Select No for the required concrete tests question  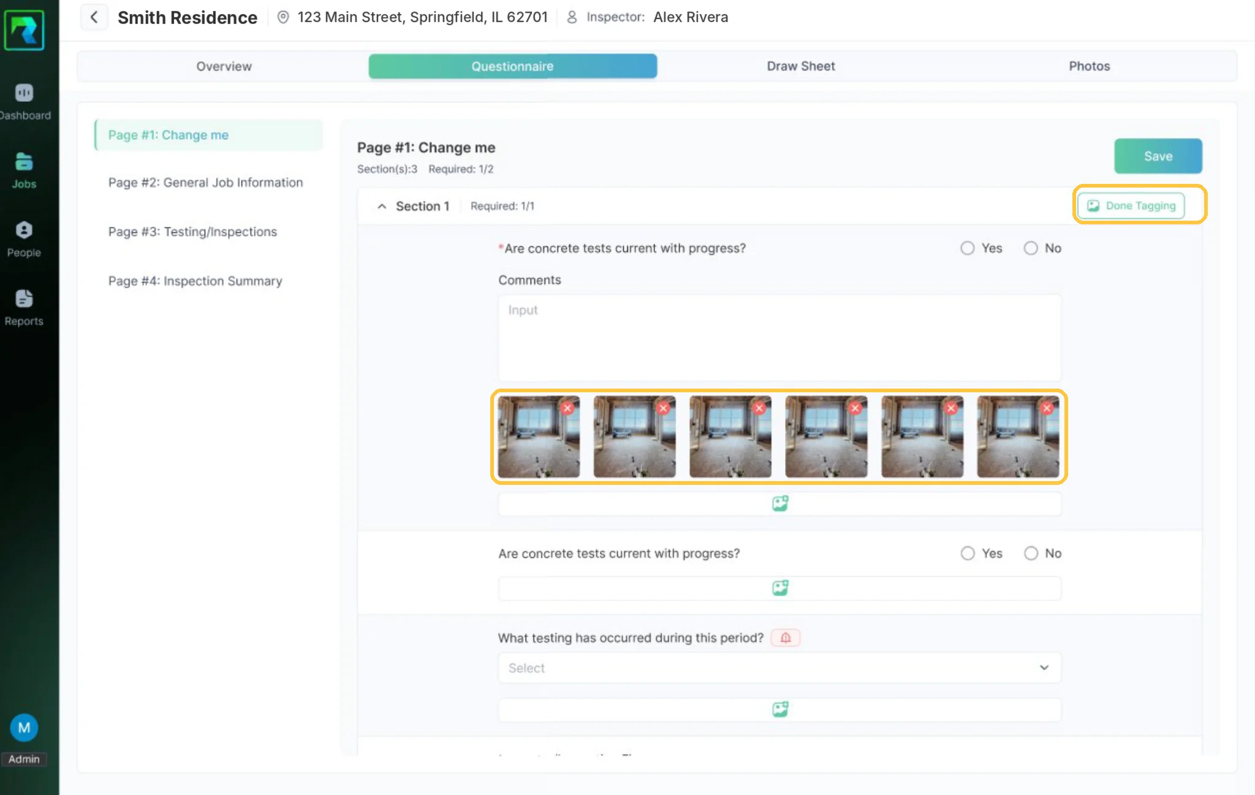pyautogui.click(x=1031, y=248)
